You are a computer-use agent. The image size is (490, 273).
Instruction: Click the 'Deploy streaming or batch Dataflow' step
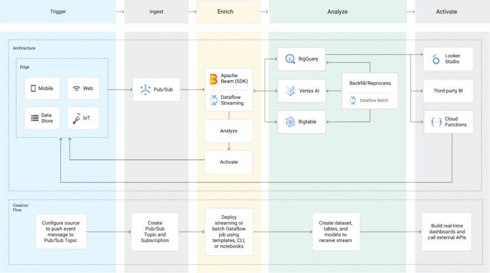pyautogui.click(x=229, y=232)
